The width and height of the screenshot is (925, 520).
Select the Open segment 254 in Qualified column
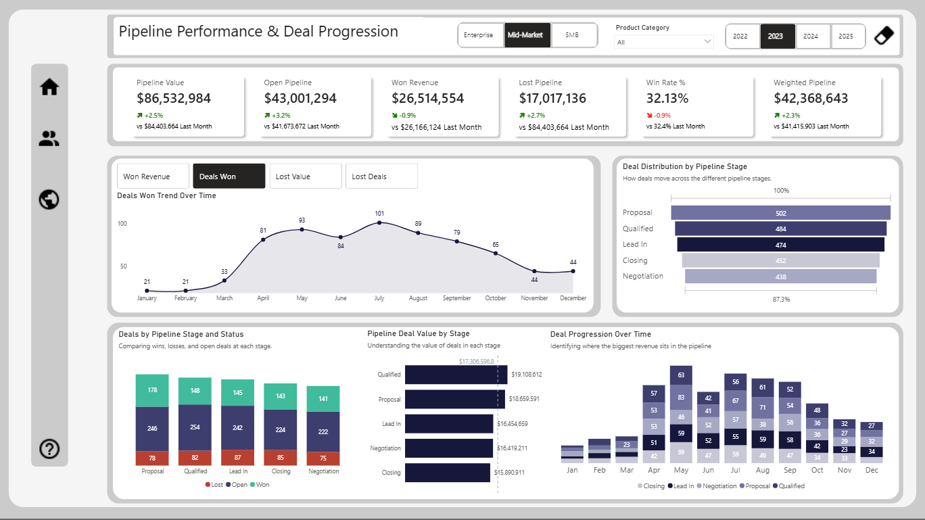[195, 427]
